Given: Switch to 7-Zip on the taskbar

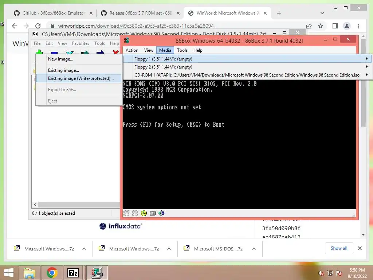Looking at the screenshot, I should 73,273.
